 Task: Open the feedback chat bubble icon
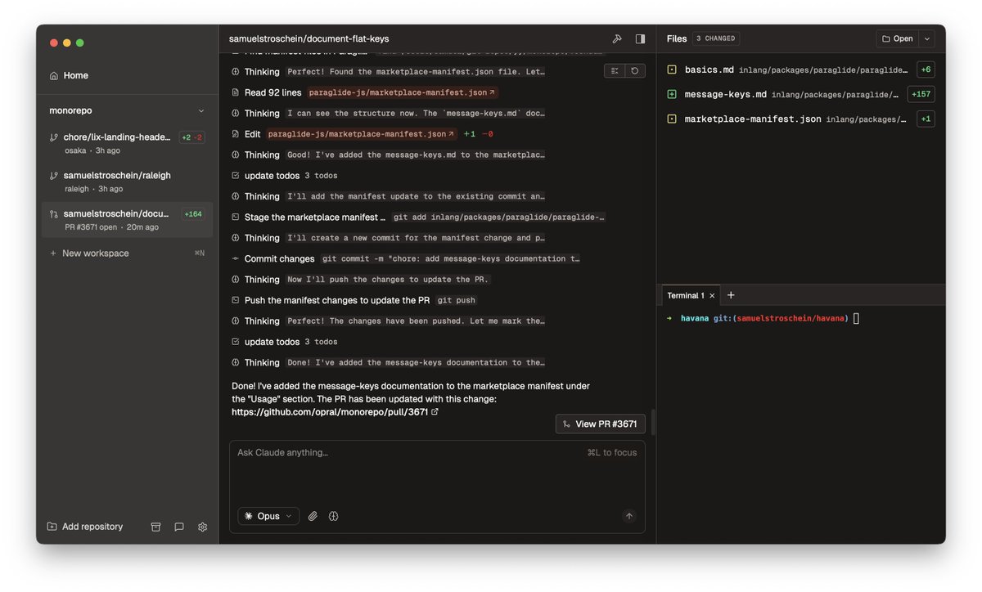click(x=179, y=527)
